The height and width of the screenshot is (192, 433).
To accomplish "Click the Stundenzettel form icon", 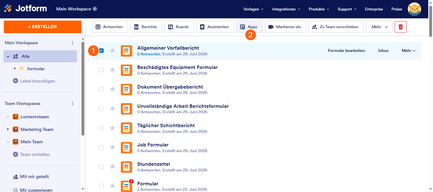I will (x=126, y=167).
